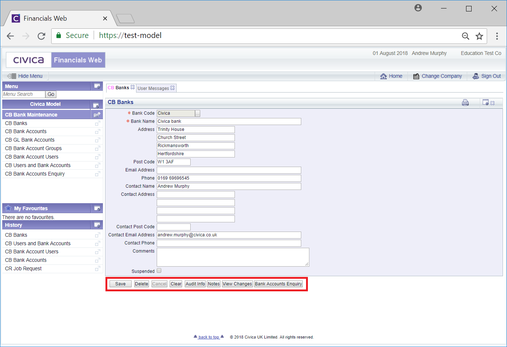507x347 pixels.
Task: Click the Contact Post Code field
Action: point(174,227)
